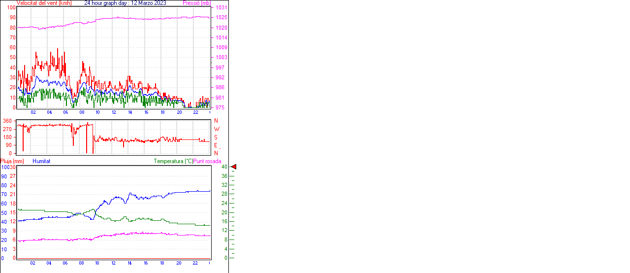The height and width of the screenshot is (273, 630).
Task: Click the '12' hour tick on bottom graph
Action: click(x=114, y=263)
